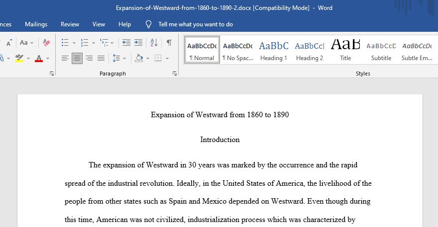The height and width of the screenshot is (227, 438).
Task: Apply the Title style
Action: pos(345,50)
